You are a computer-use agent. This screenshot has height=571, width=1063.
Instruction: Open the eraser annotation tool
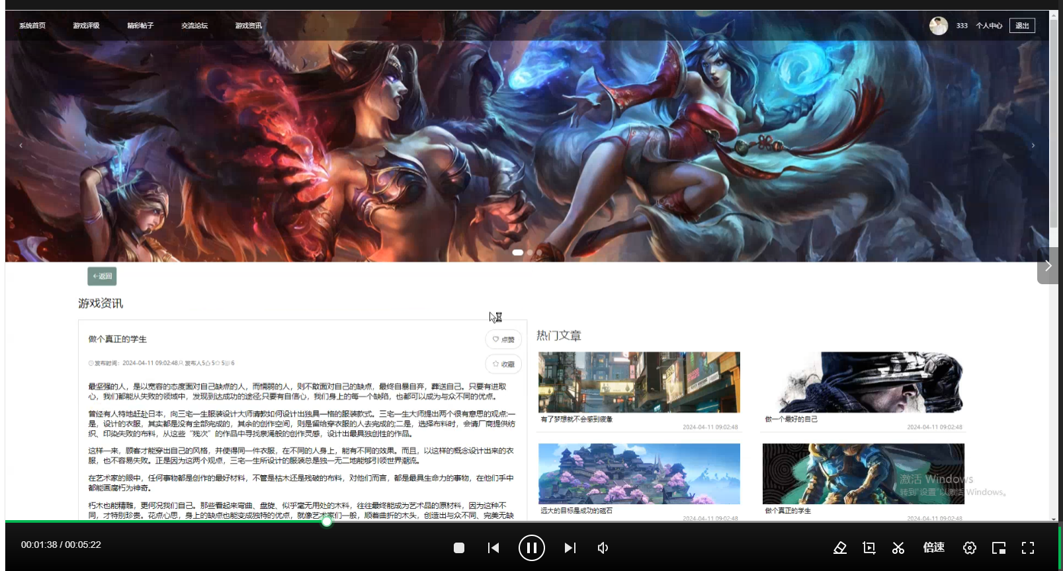[x=840, y=548]
